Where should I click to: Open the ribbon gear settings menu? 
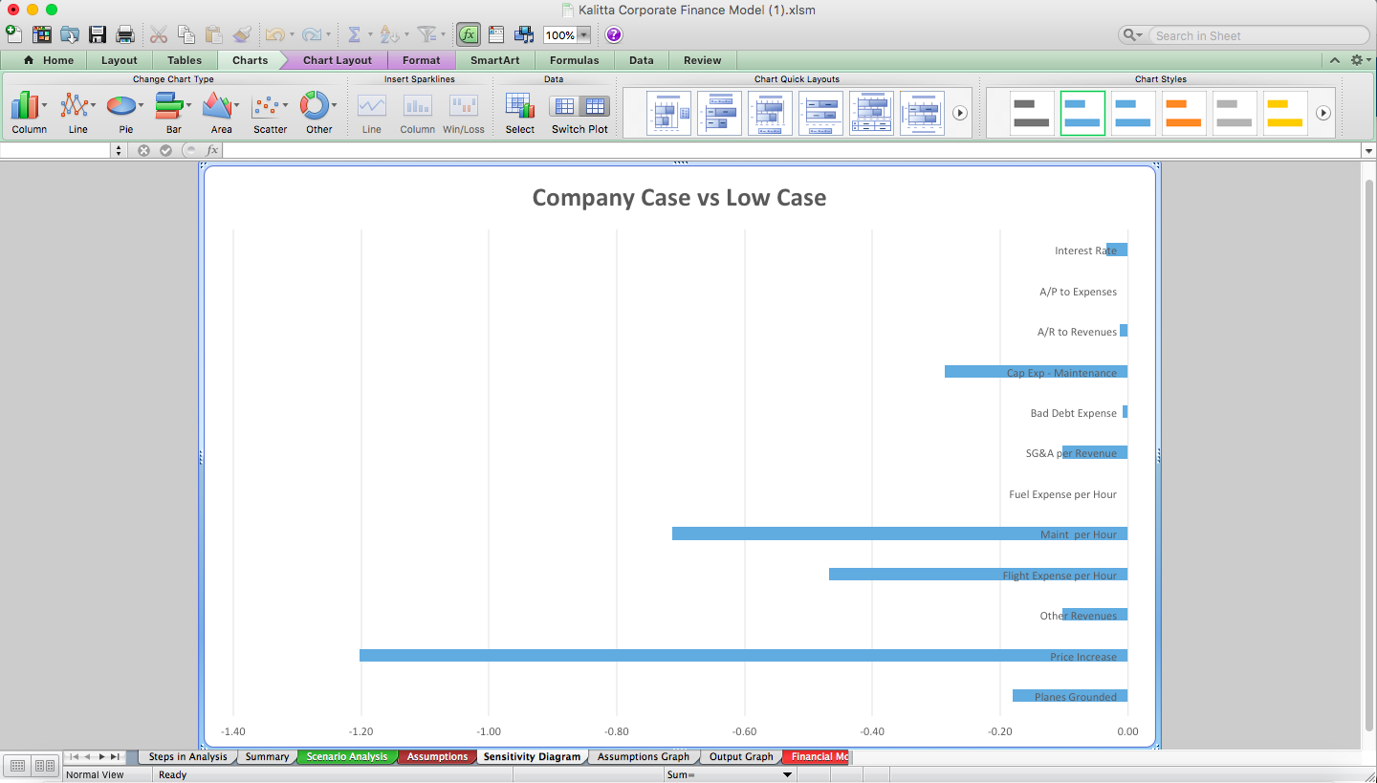(x=1359, y=59)
